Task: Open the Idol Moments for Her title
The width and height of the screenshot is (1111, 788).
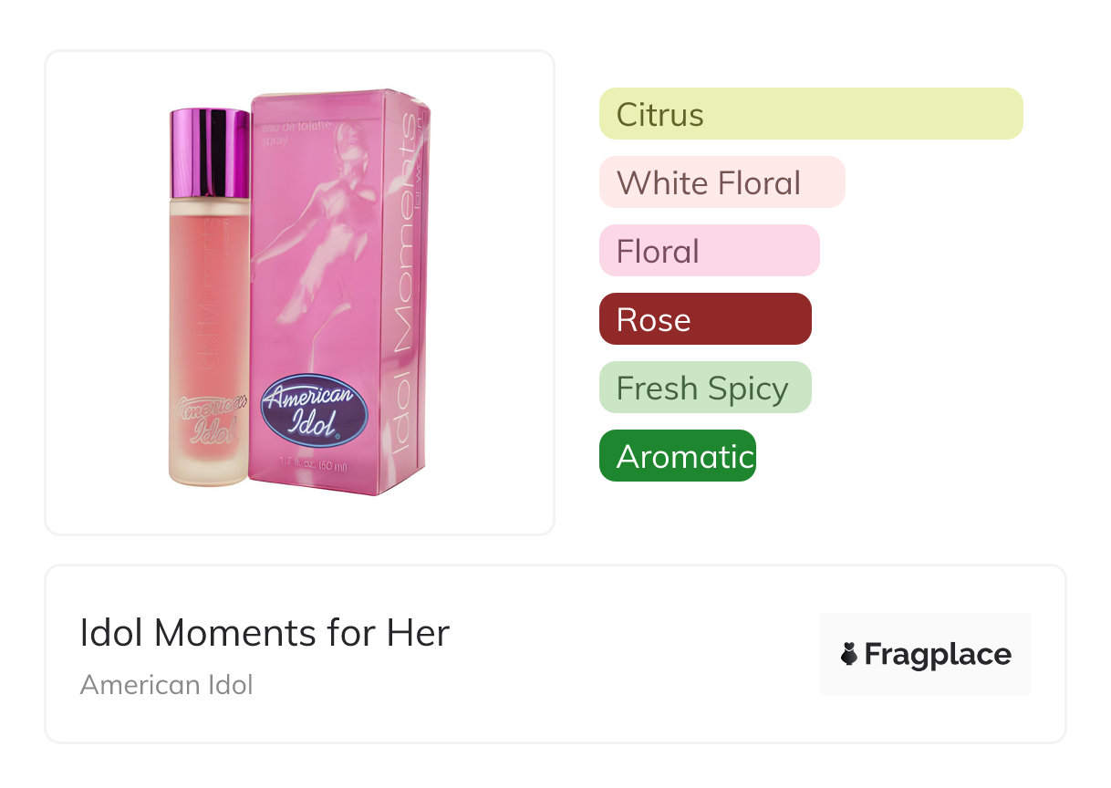Action: (265, 633)
